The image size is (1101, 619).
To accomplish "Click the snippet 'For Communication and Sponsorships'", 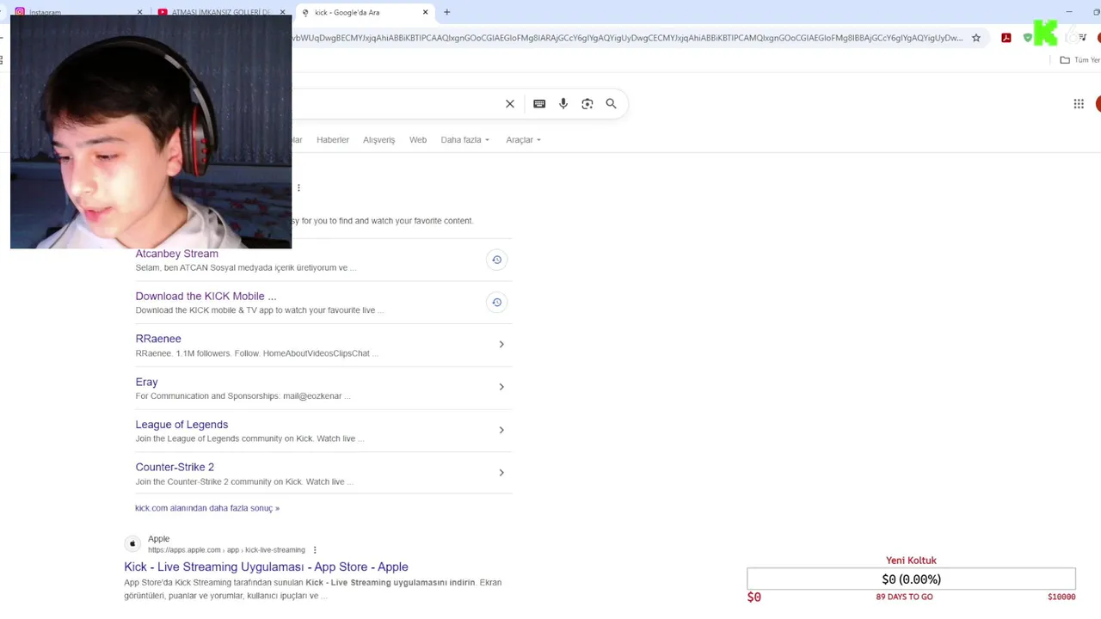I will point(243,396).
